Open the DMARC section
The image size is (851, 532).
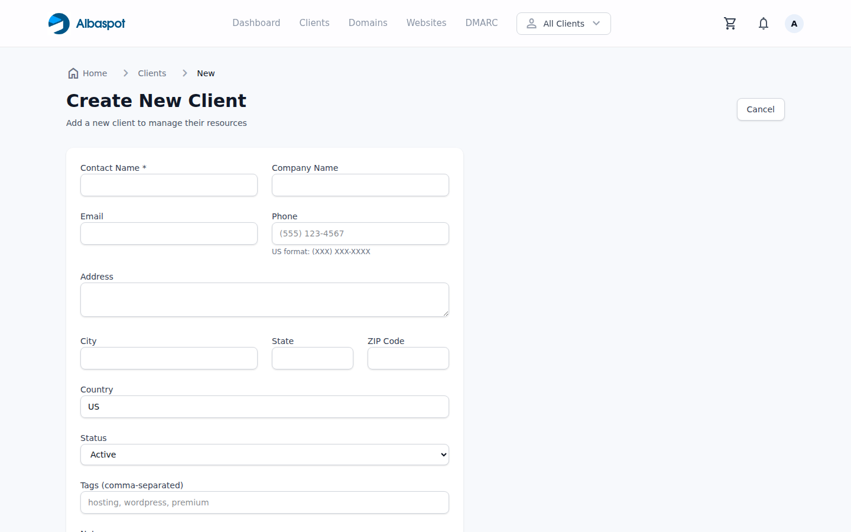481,22
